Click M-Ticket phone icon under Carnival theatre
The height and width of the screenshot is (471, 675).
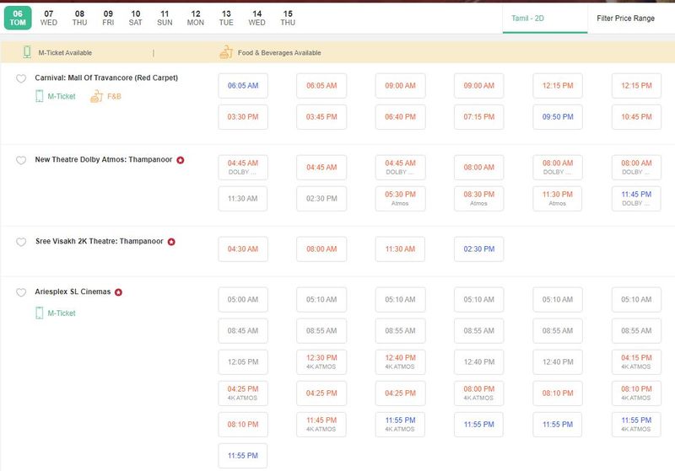click(x=39, y=96)
